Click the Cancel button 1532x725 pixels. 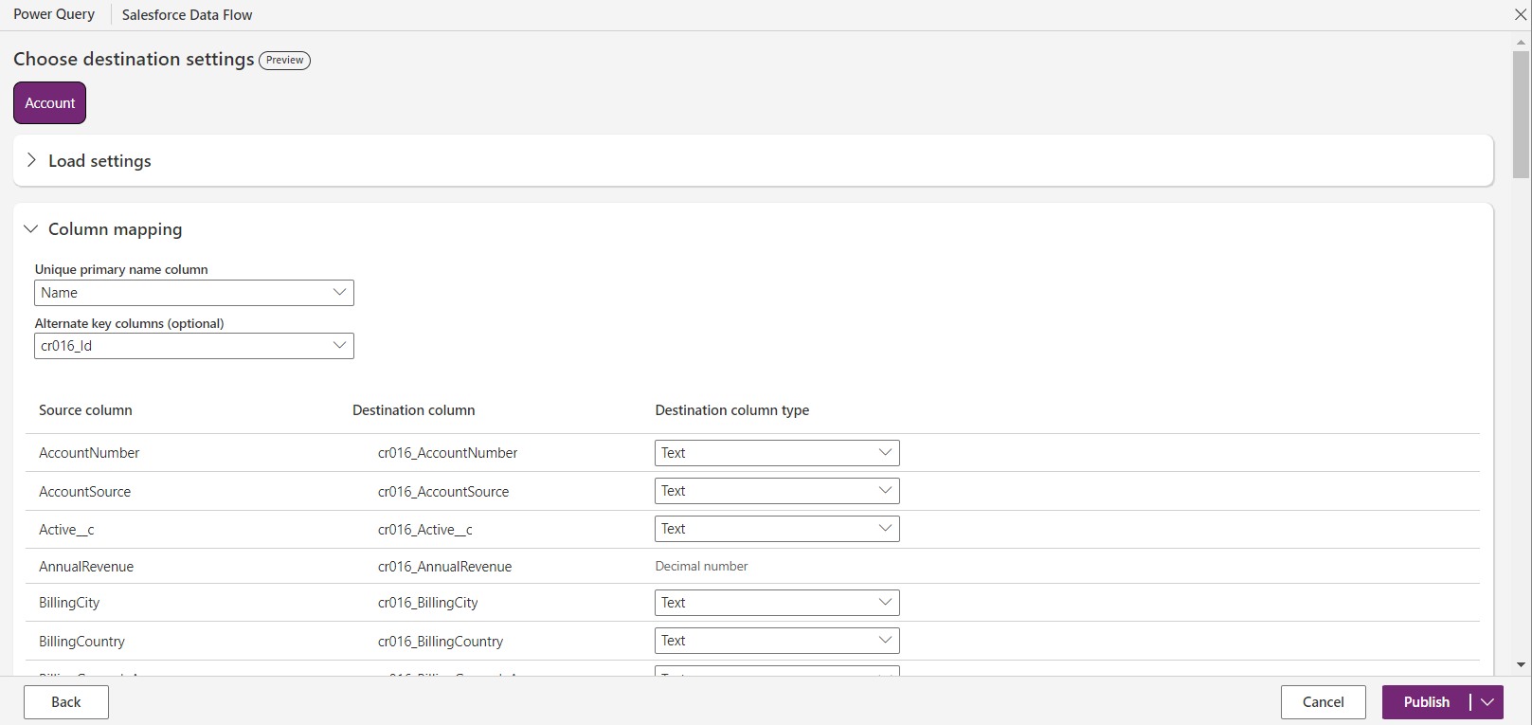coord(1323,702)
